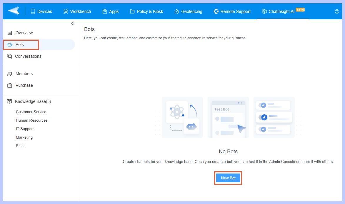Open Remote Support tab

pos(232,11)
